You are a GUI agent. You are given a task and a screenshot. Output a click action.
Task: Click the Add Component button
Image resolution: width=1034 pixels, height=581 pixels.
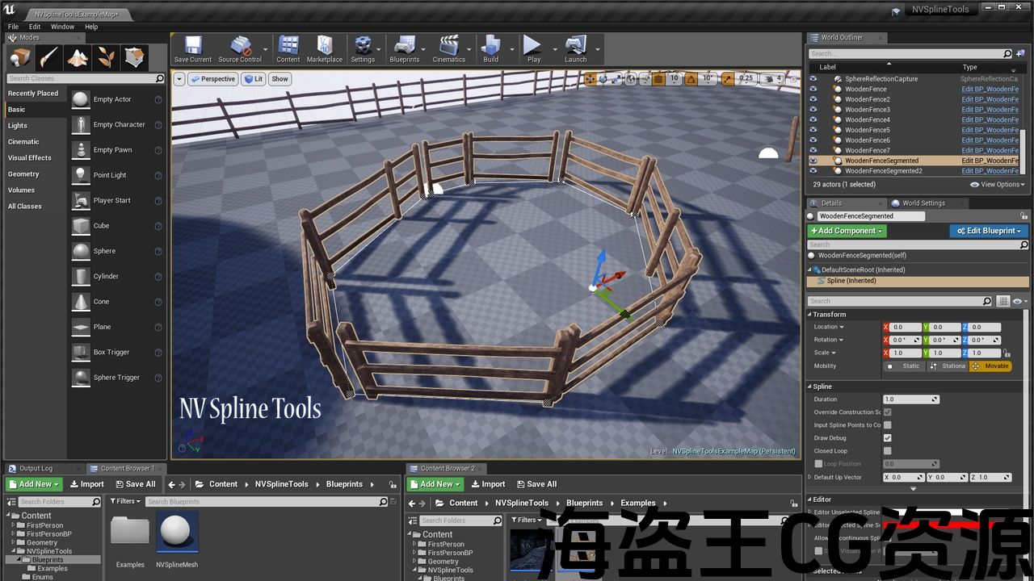click(x=847, y=231)
